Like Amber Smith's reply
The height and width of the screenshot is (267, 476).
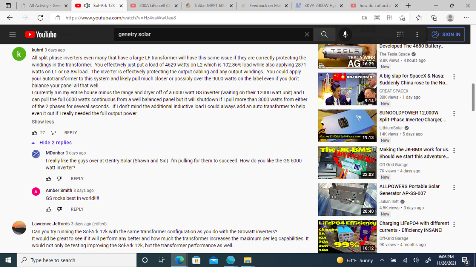pos(48,209)
